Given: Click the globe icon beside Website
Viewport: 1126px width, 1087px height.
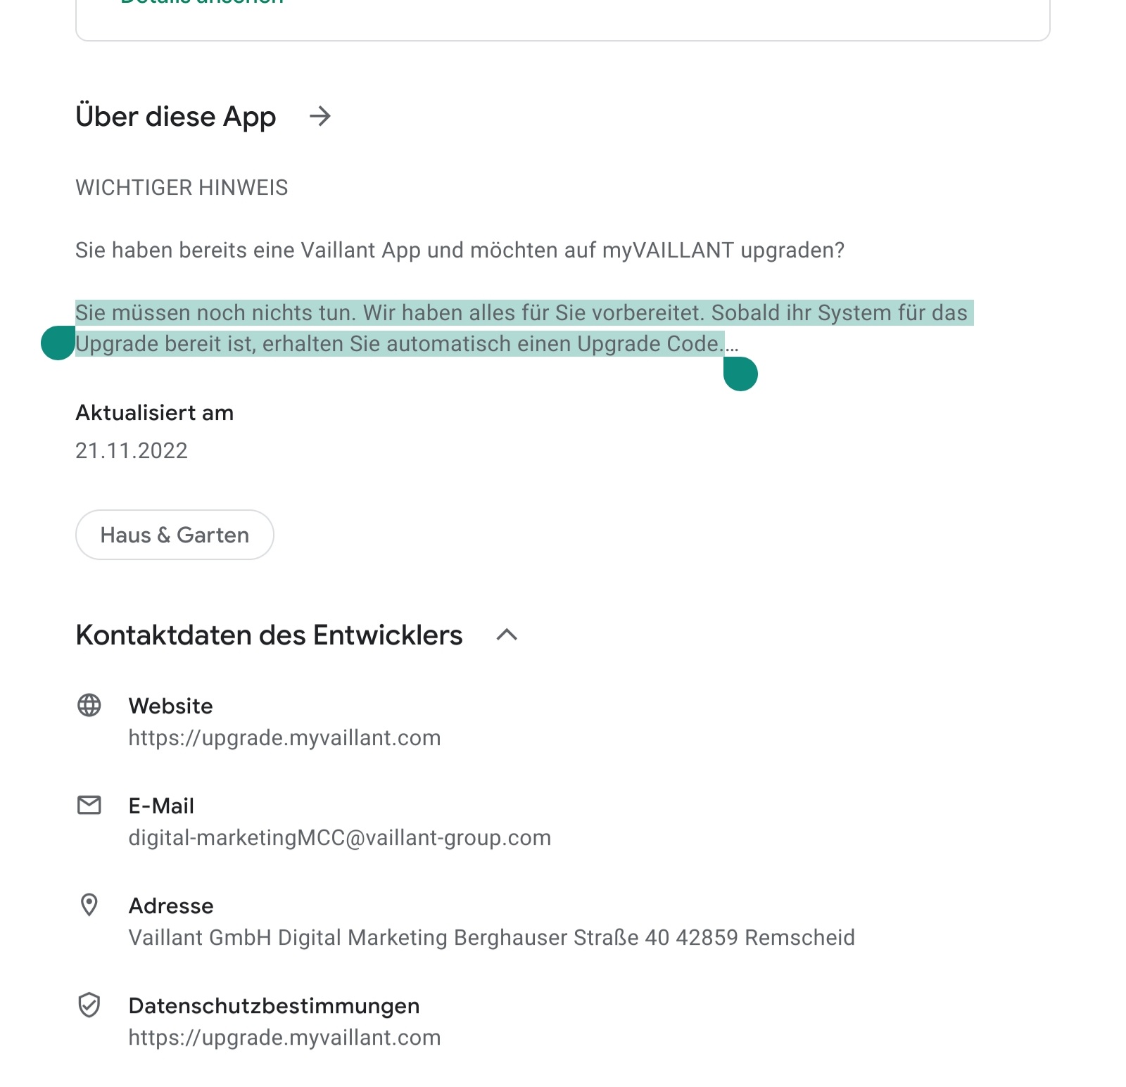Looking at the screenshot, I should [x=89, y=705].
